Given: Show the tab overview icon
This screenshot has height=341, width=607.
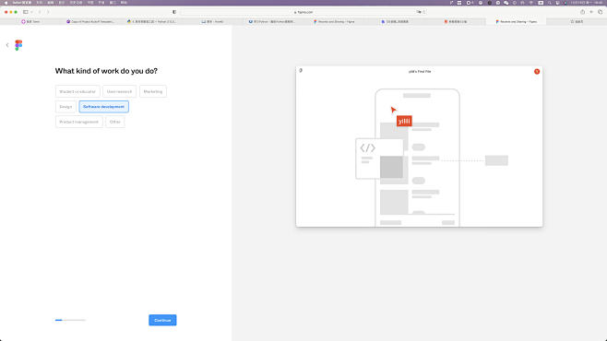Looking at the screenshot, I should tap(601, 12).
